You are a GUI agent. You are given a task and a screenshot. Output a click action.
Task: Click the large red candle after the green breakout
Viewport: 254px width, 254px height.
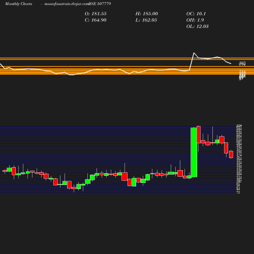point(199,135)
